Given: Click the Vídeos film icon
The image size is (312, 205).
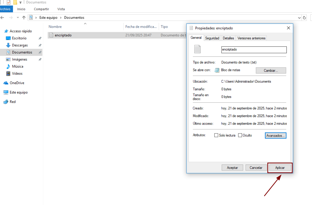Looking at the screenshot, I should [8, 73].
